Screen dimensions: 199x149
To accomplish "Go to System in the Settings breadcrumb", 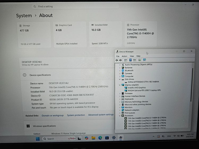I will pyautogui.click(x=24, y=16).
